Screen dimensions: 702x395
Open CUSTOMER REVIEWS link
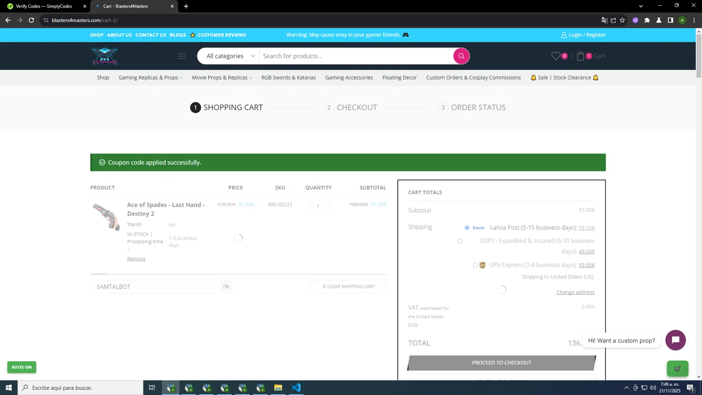218,35
